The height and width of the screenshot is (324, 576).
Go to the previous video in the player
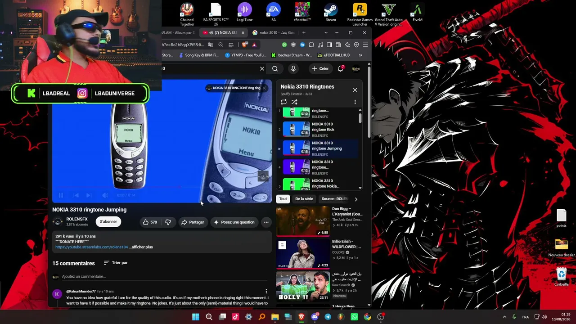[x=76, y=195]
